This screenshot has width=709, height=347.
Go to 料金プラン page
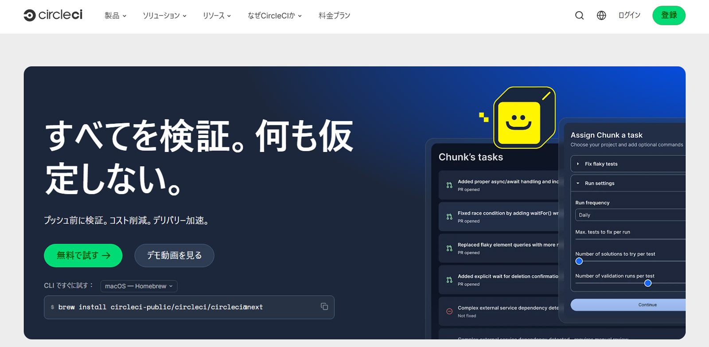(335, 16)
